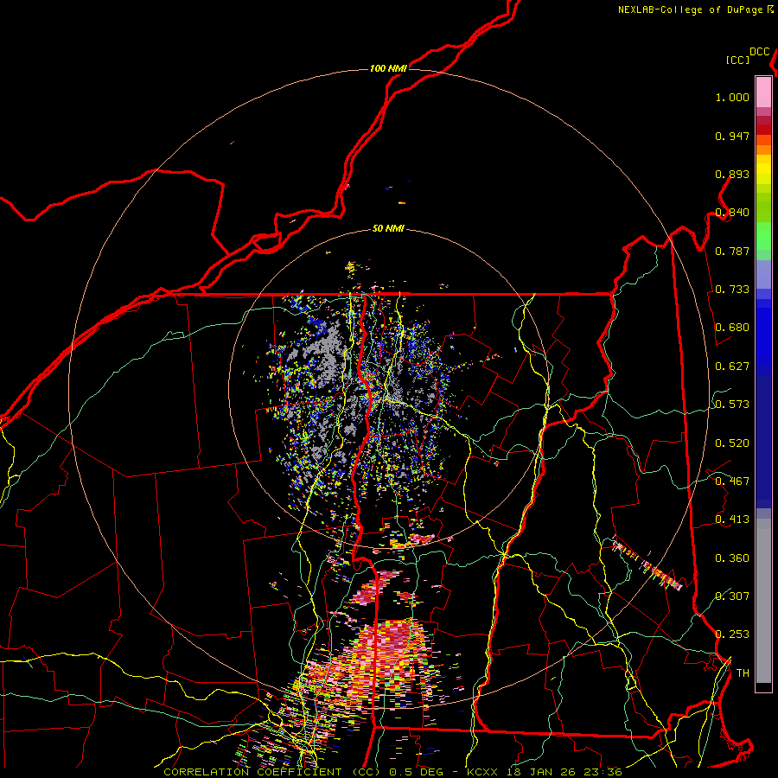Pick the 0.893 scale value
This screenshot has width=778, height=778.
(x=732, y=174)
